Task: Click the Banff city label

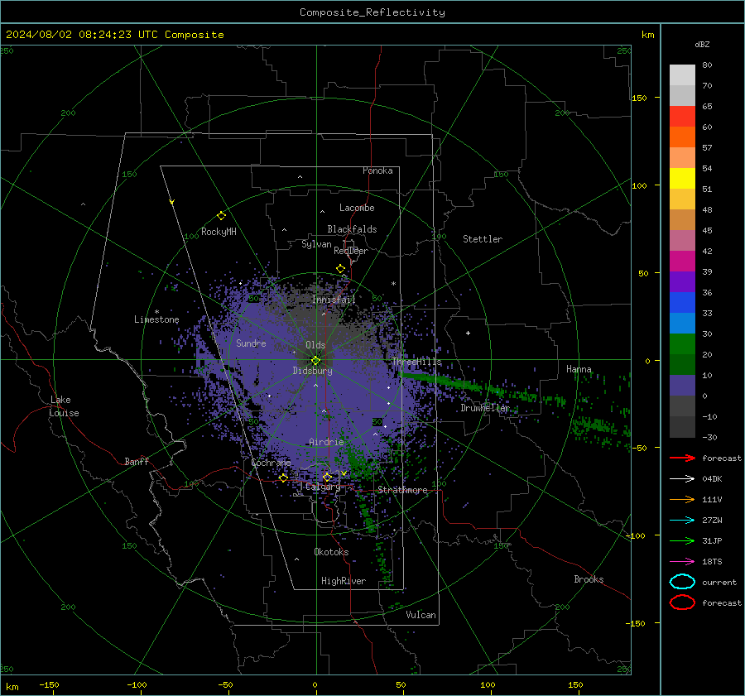Action: pyautogui.click(x=137, y=461)
